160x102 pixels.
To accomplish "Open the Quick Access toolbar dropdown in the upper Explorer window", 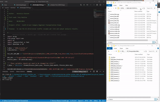I will click(x=115, y=3).
